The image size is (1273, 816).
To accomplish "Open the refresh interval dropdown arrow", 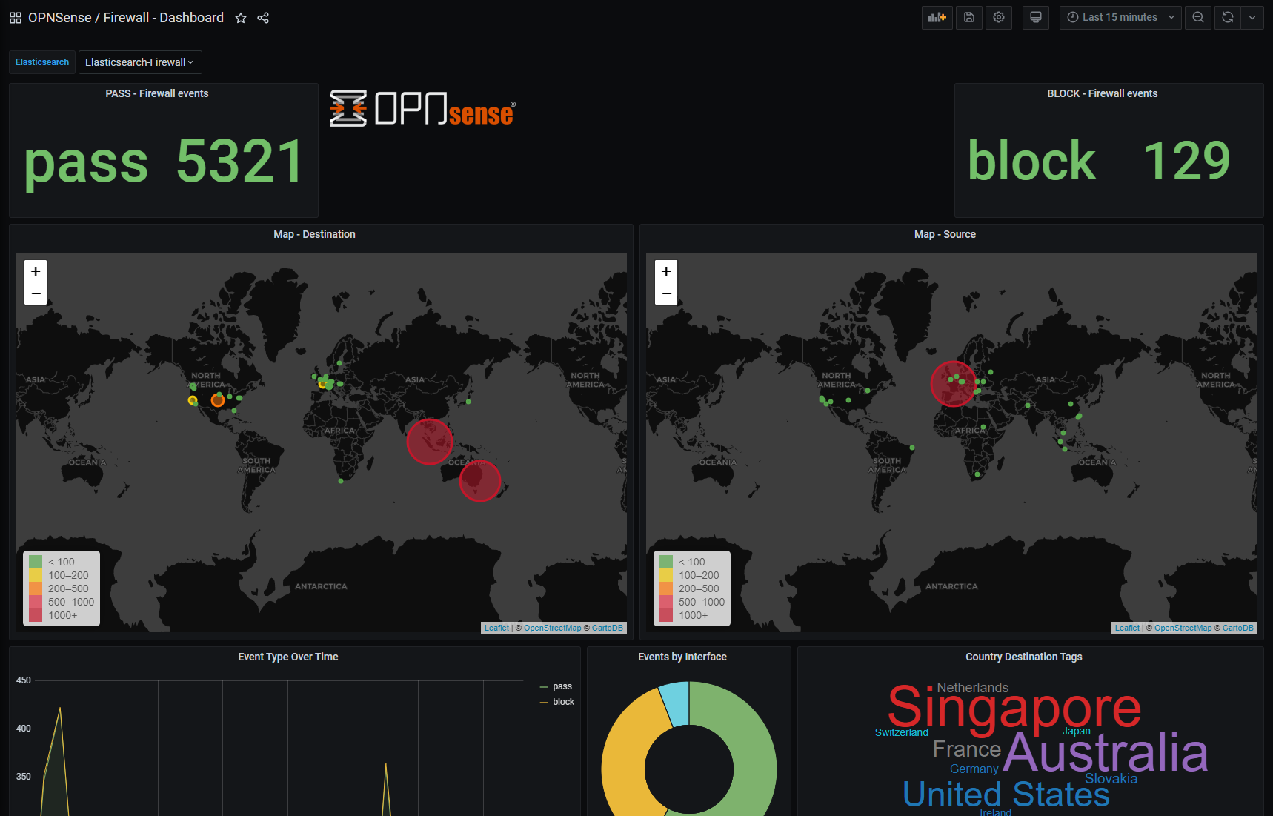I will point(1252,17).
